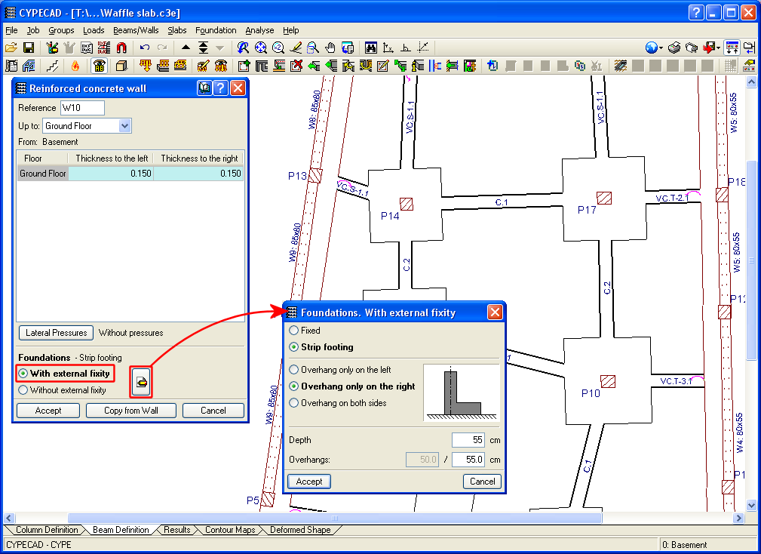
Task: Go up a floor with black up triangle
Action: (186, 48)
